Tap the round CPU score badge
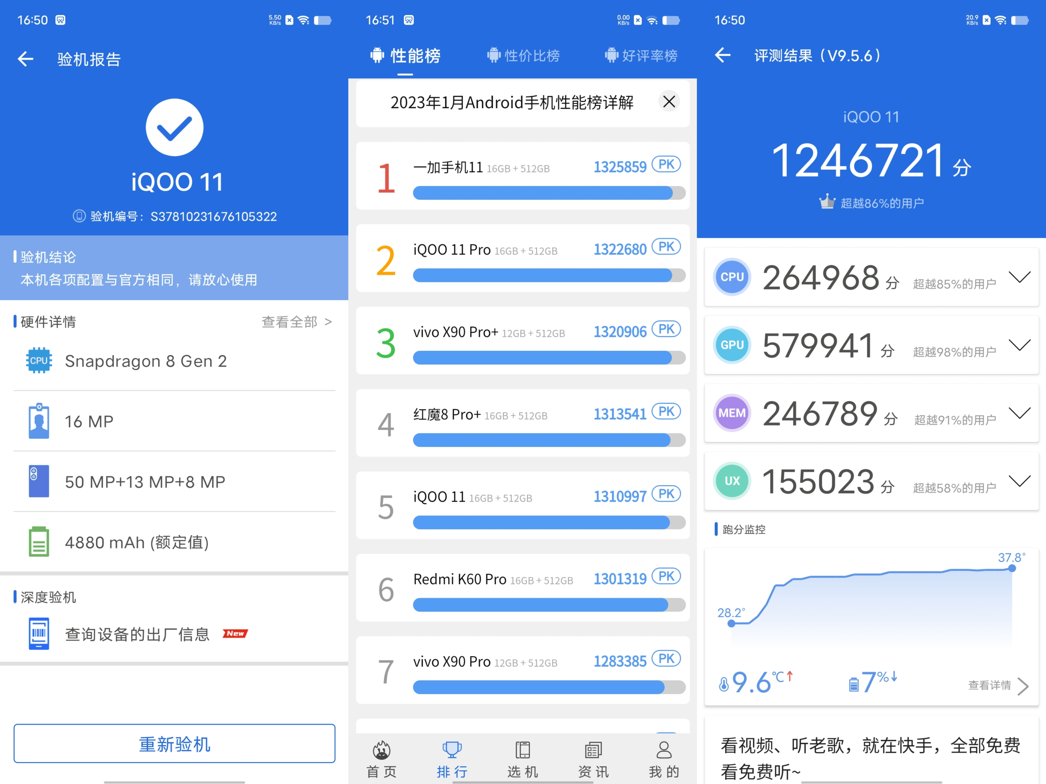This screenshot has height=784, width=1046. point(732,277)
